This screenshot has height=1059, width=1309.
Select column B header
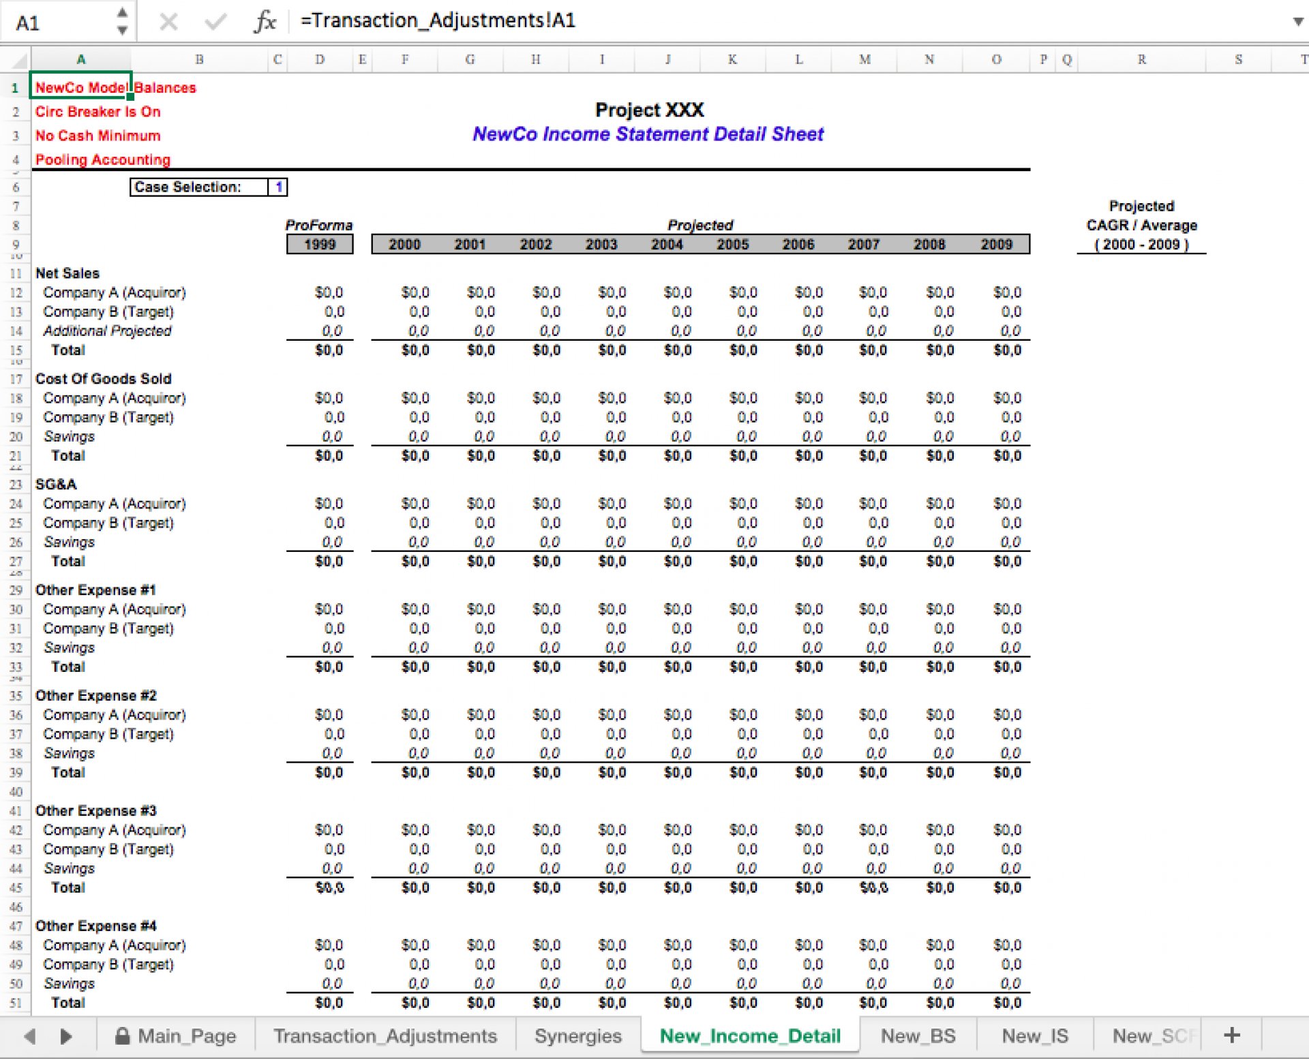click(x=199, y=60)
